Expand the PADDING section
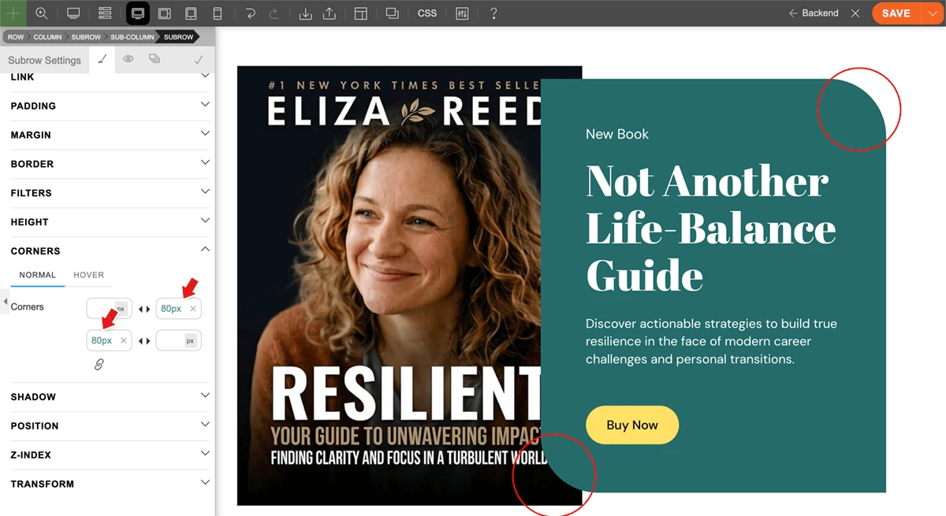 coord(110,106)
